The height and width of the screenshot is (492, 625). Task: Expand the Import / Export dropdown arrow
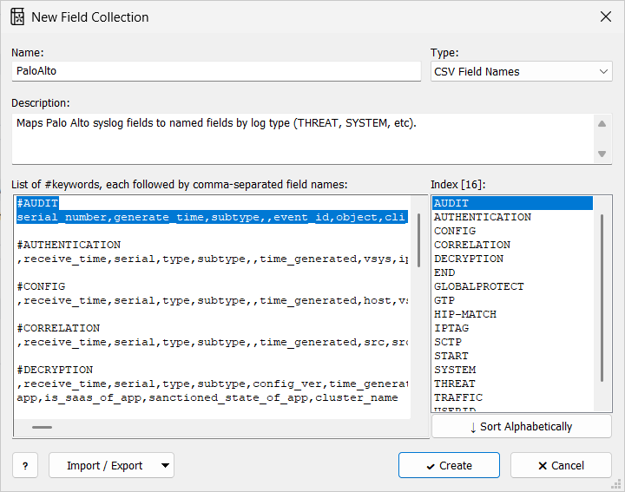click(166, 465)
